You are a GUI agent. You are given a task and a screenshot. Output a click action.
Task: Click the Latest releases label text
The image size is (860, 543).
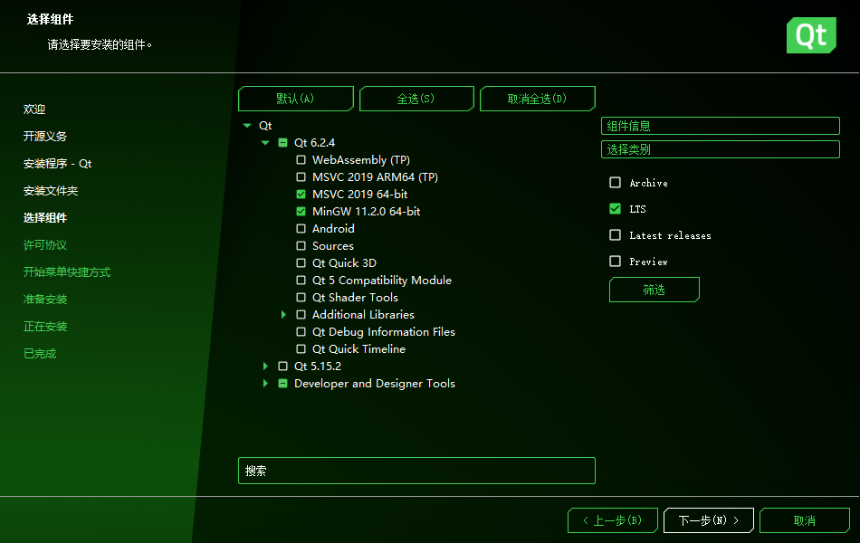click(x=670, y=235)
